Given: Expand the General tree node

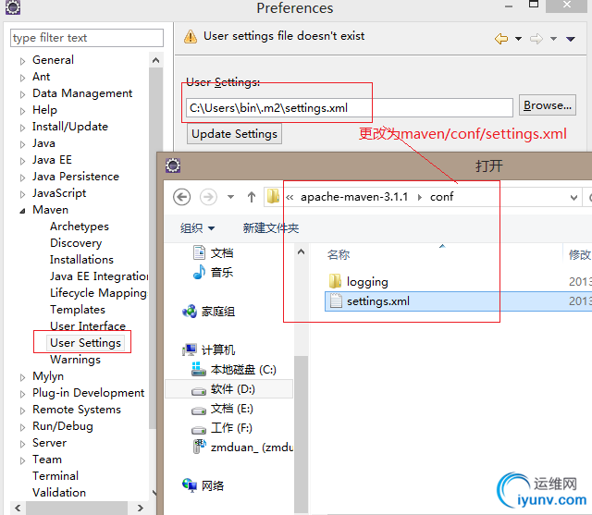Looking at the screenshot, I should (22, 61).
